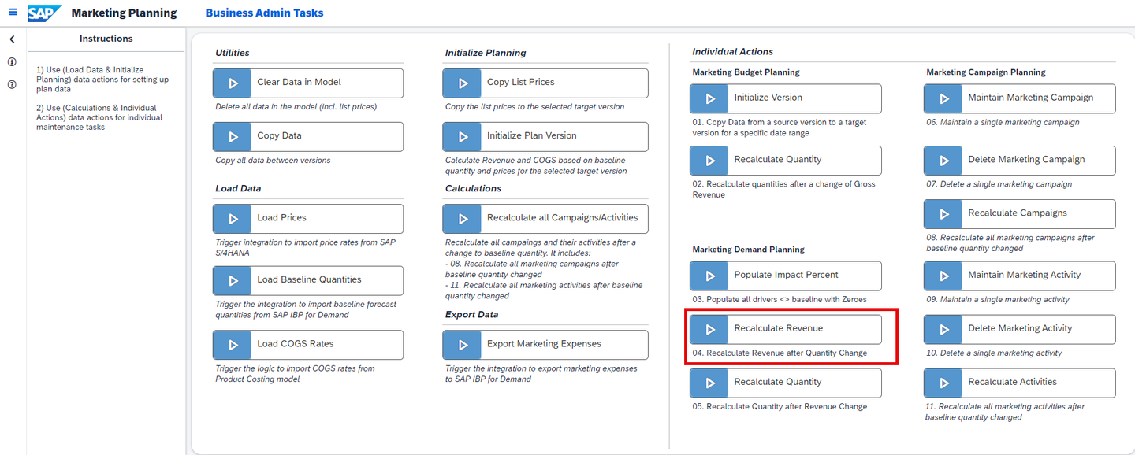Click the Export Marketing Expenses label
This screenshot has width=1135, height=455.
544,343
